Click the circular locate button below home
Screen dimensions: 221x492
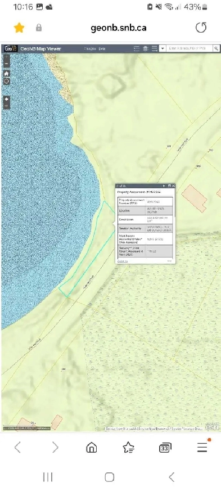[7, 82]
